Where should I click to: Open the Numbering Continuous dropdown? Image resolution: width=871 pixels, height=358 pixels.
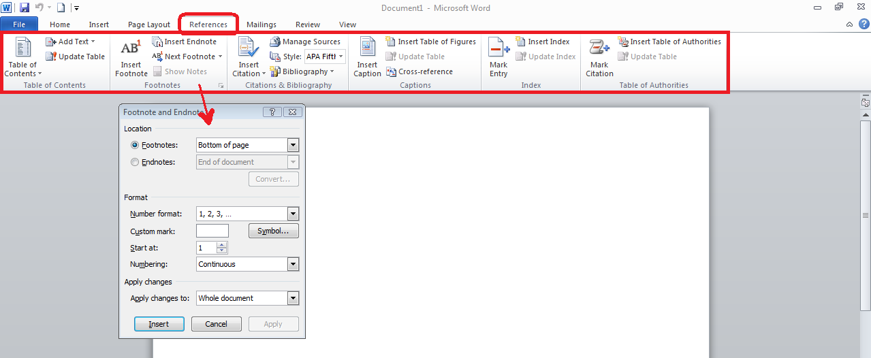pyautogui.click(x=294, y=264)
